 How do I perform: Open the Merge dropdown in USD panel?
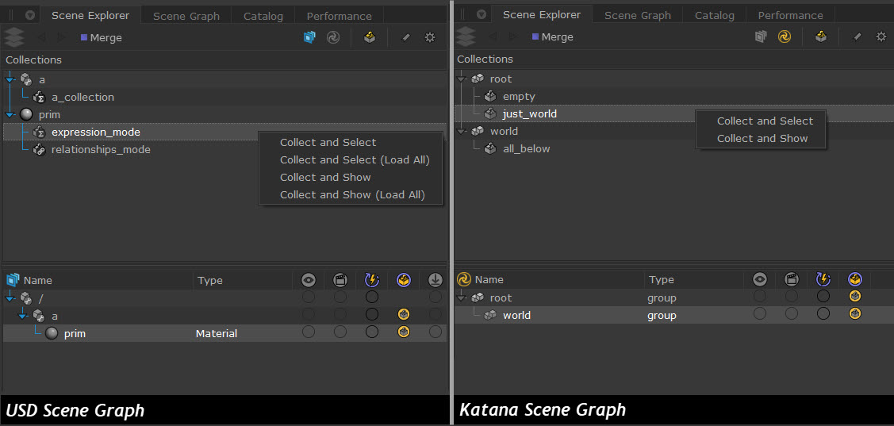click(101, 37)
